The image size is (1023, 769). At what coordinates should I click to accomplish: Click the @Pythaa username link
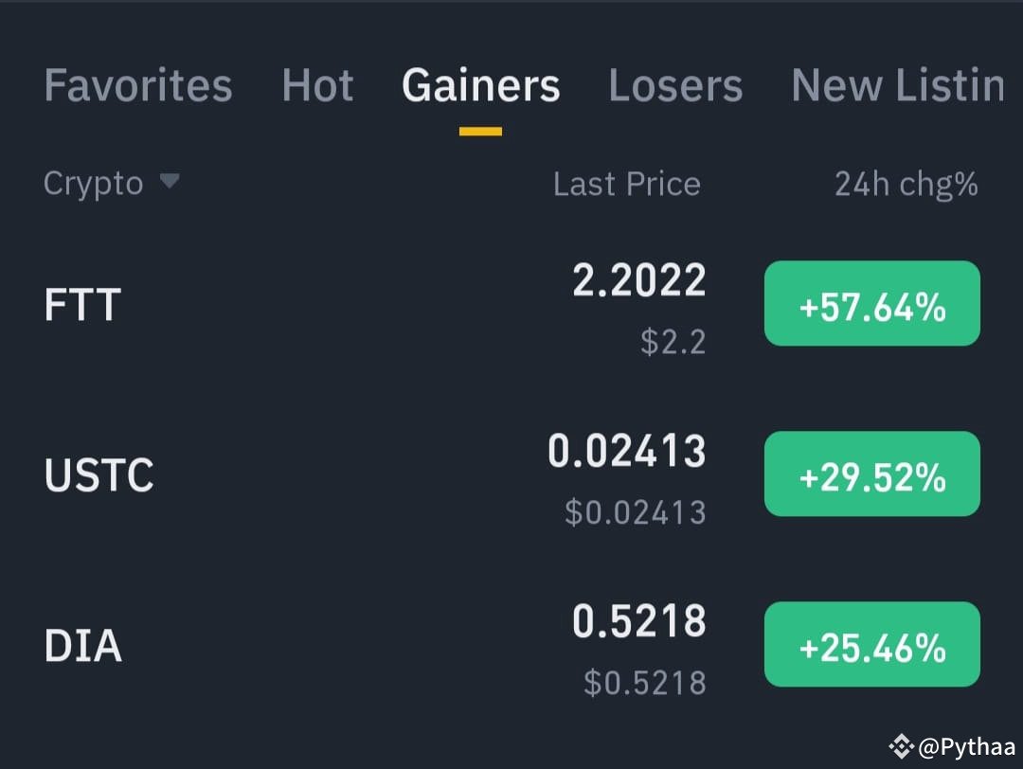click(967, 747)
